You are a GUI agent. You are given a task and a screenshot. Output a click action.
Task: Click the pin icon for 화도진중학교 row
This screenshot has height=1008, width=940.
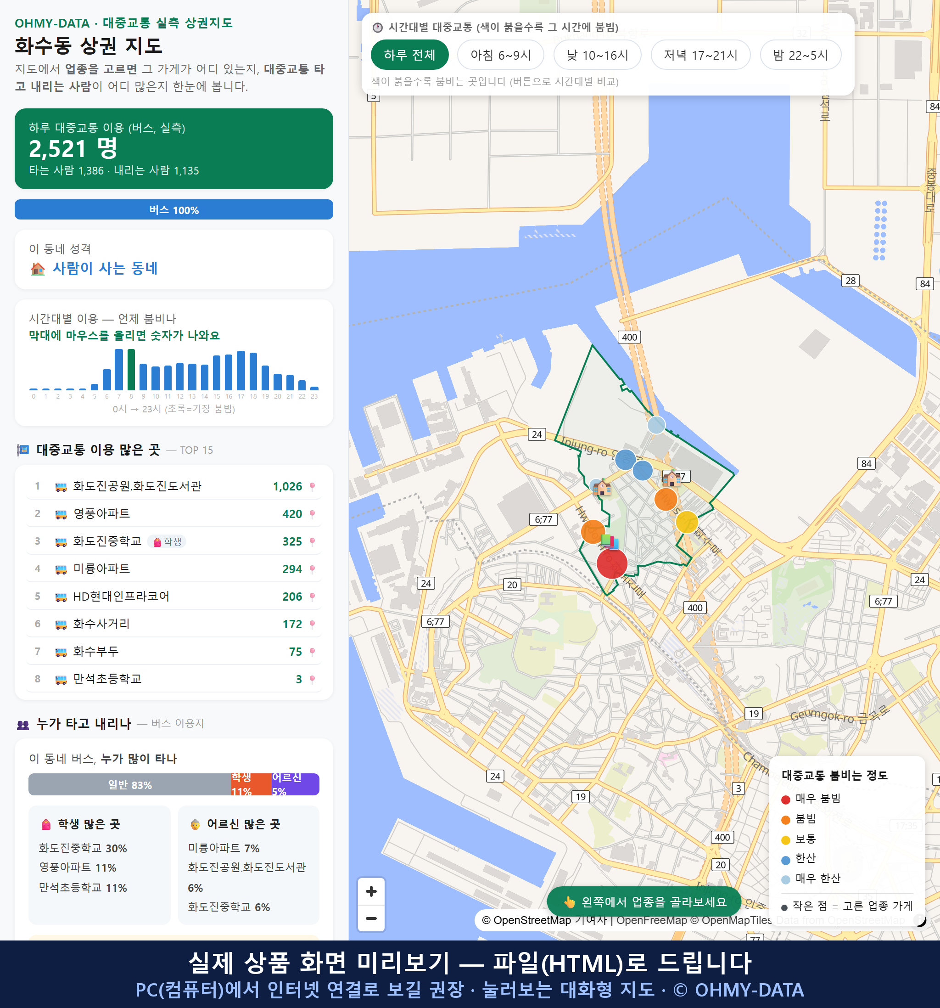coord(312,541)
